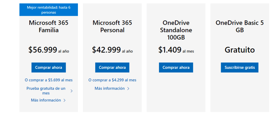Screen dimensions: 276x118
Task: Click the OneDrive Basic 5 GB title
Action: 240,26
